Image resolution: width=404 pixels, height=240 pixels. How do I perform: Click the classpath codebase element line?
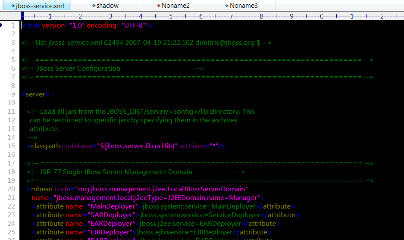pyautogui.click(x=126, y=146)
